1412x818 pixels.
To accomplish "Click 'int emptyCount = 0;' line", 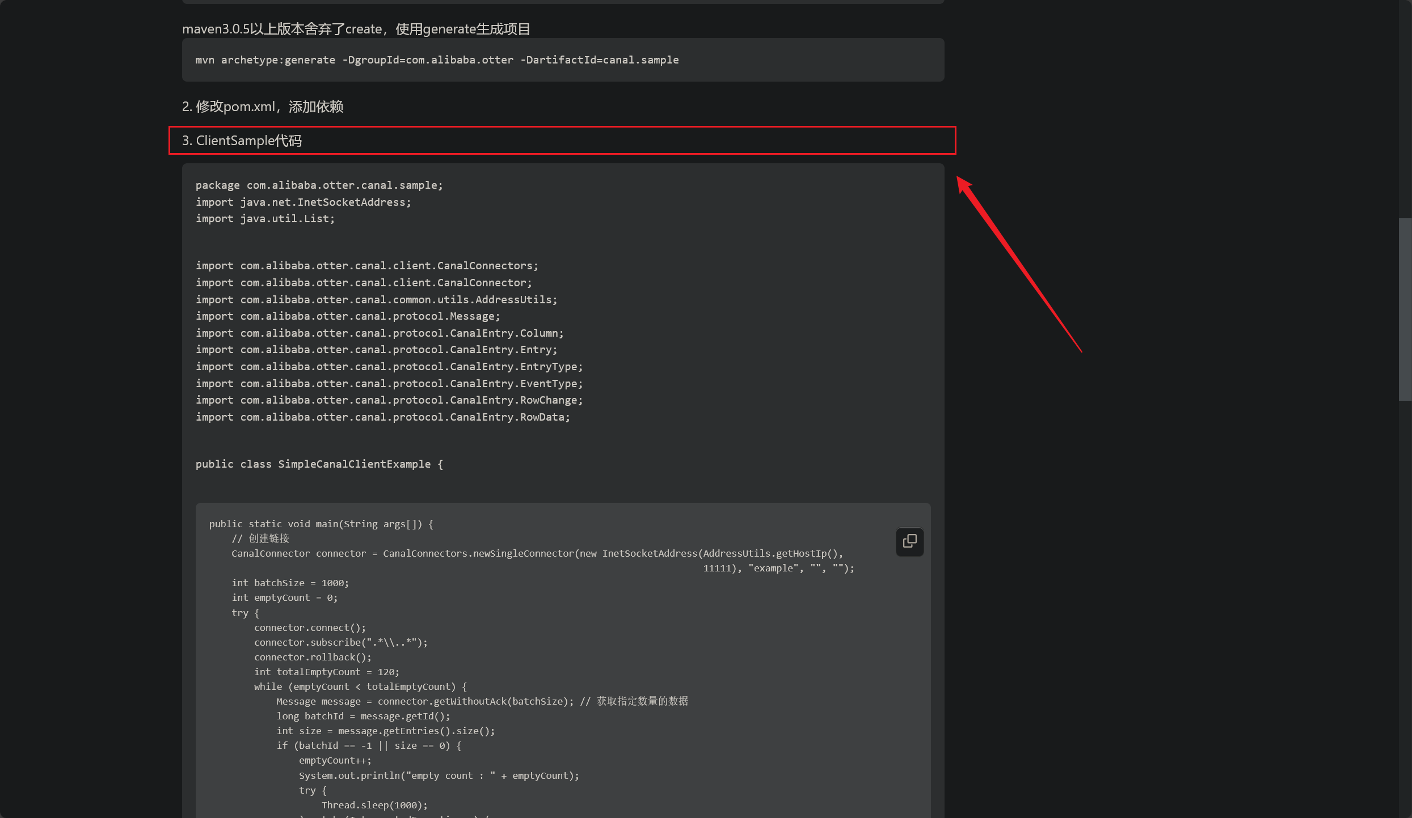I will click(x=284, y=598).
